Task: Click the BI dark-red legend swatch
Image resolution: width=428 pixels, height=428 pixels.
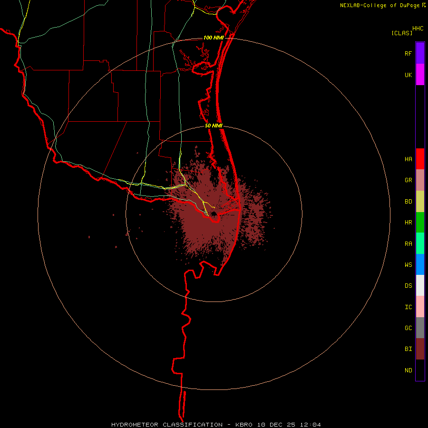Action: coord(420,349)
